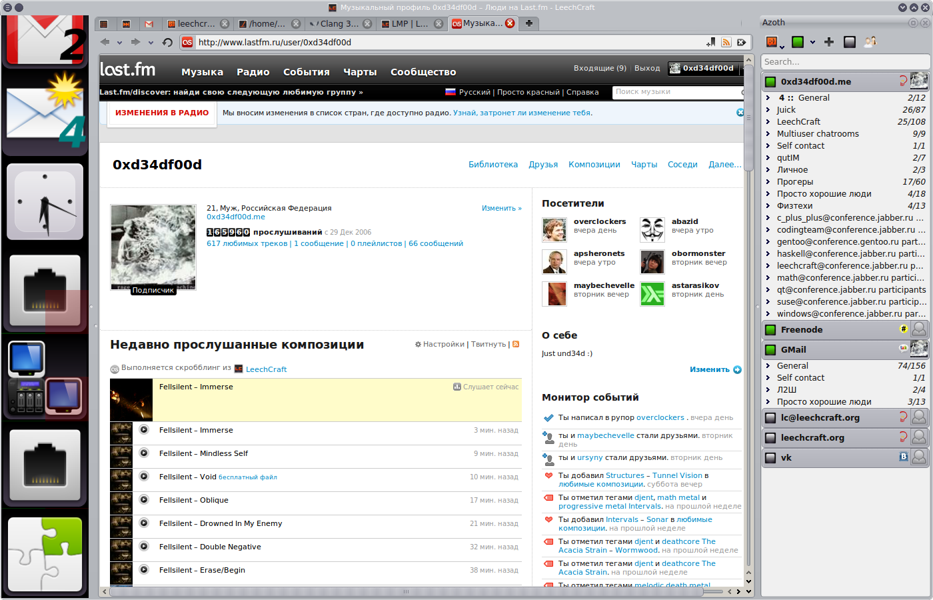Expand the Физтехи contact group
Viewport: 933px width, 600px height.
click(x=768, y=205)
